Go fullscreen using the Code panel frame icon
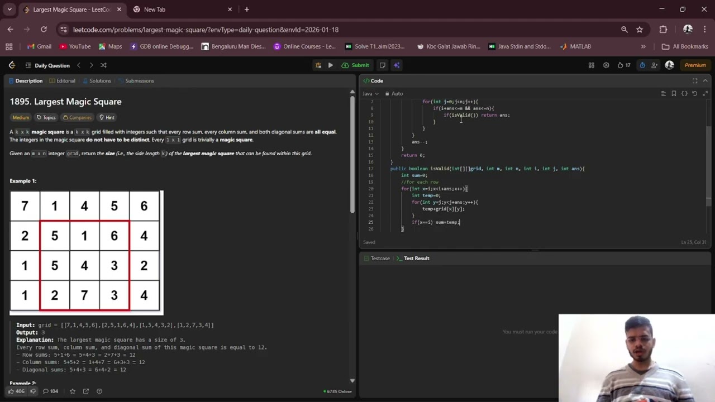Image resolution: width=715 pixels, height=402 pixels. coord(695,81)
